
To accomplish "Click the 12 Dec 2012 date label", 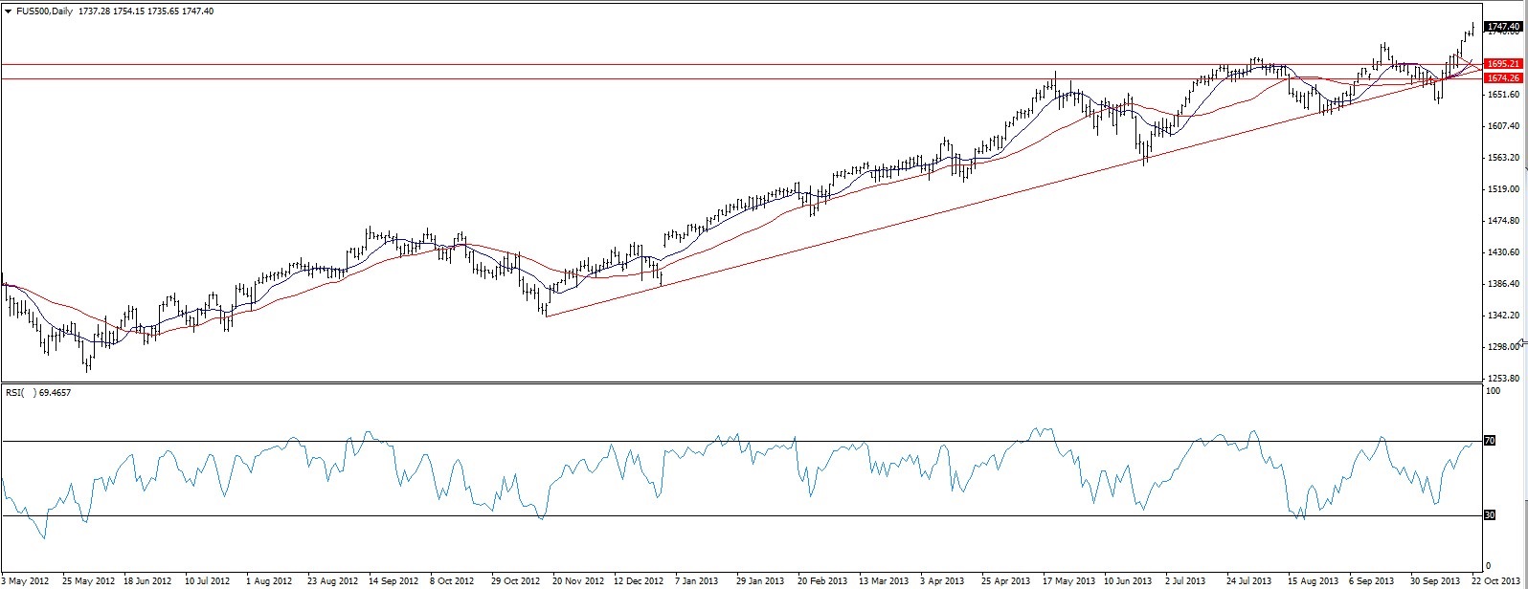I will tap(639, 580).
